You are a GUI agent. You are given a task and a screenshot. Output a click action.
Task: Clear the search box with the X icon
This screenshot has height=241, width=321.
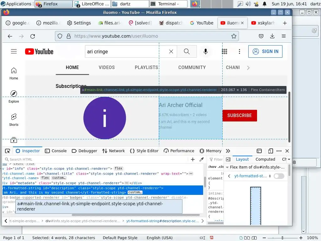coord(171,51)
